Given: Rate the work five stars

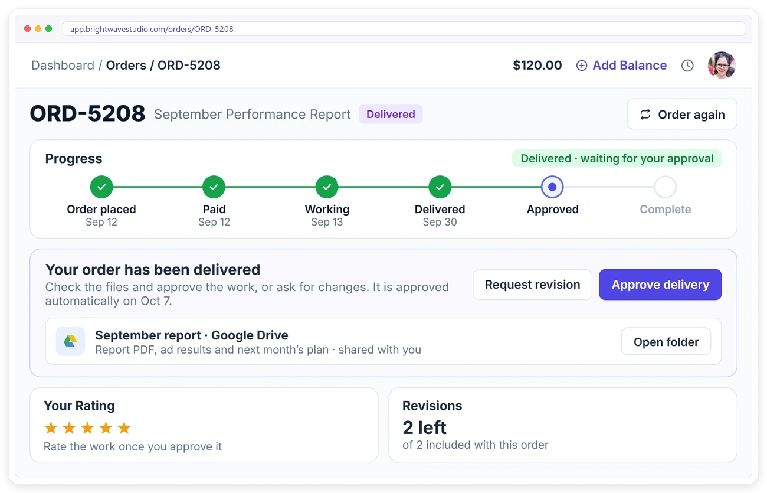Looking at the screenshot, I should pyautogui.click(x=124, y=428).
